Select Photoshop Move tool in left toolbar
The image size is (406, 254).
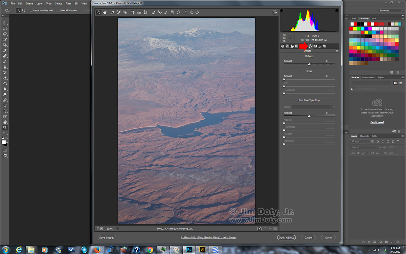pos(5,23)
